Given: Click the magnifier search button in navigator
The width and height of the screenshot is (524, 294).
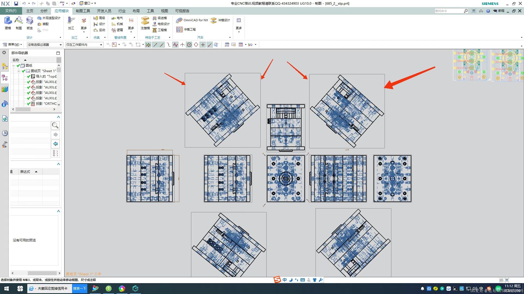Looking at the screenshot, I should click(55, 125).
